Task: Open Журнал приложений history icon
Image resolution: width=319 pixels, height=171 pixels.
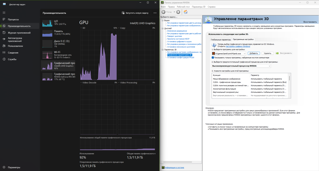Action: tap(4, 33)
